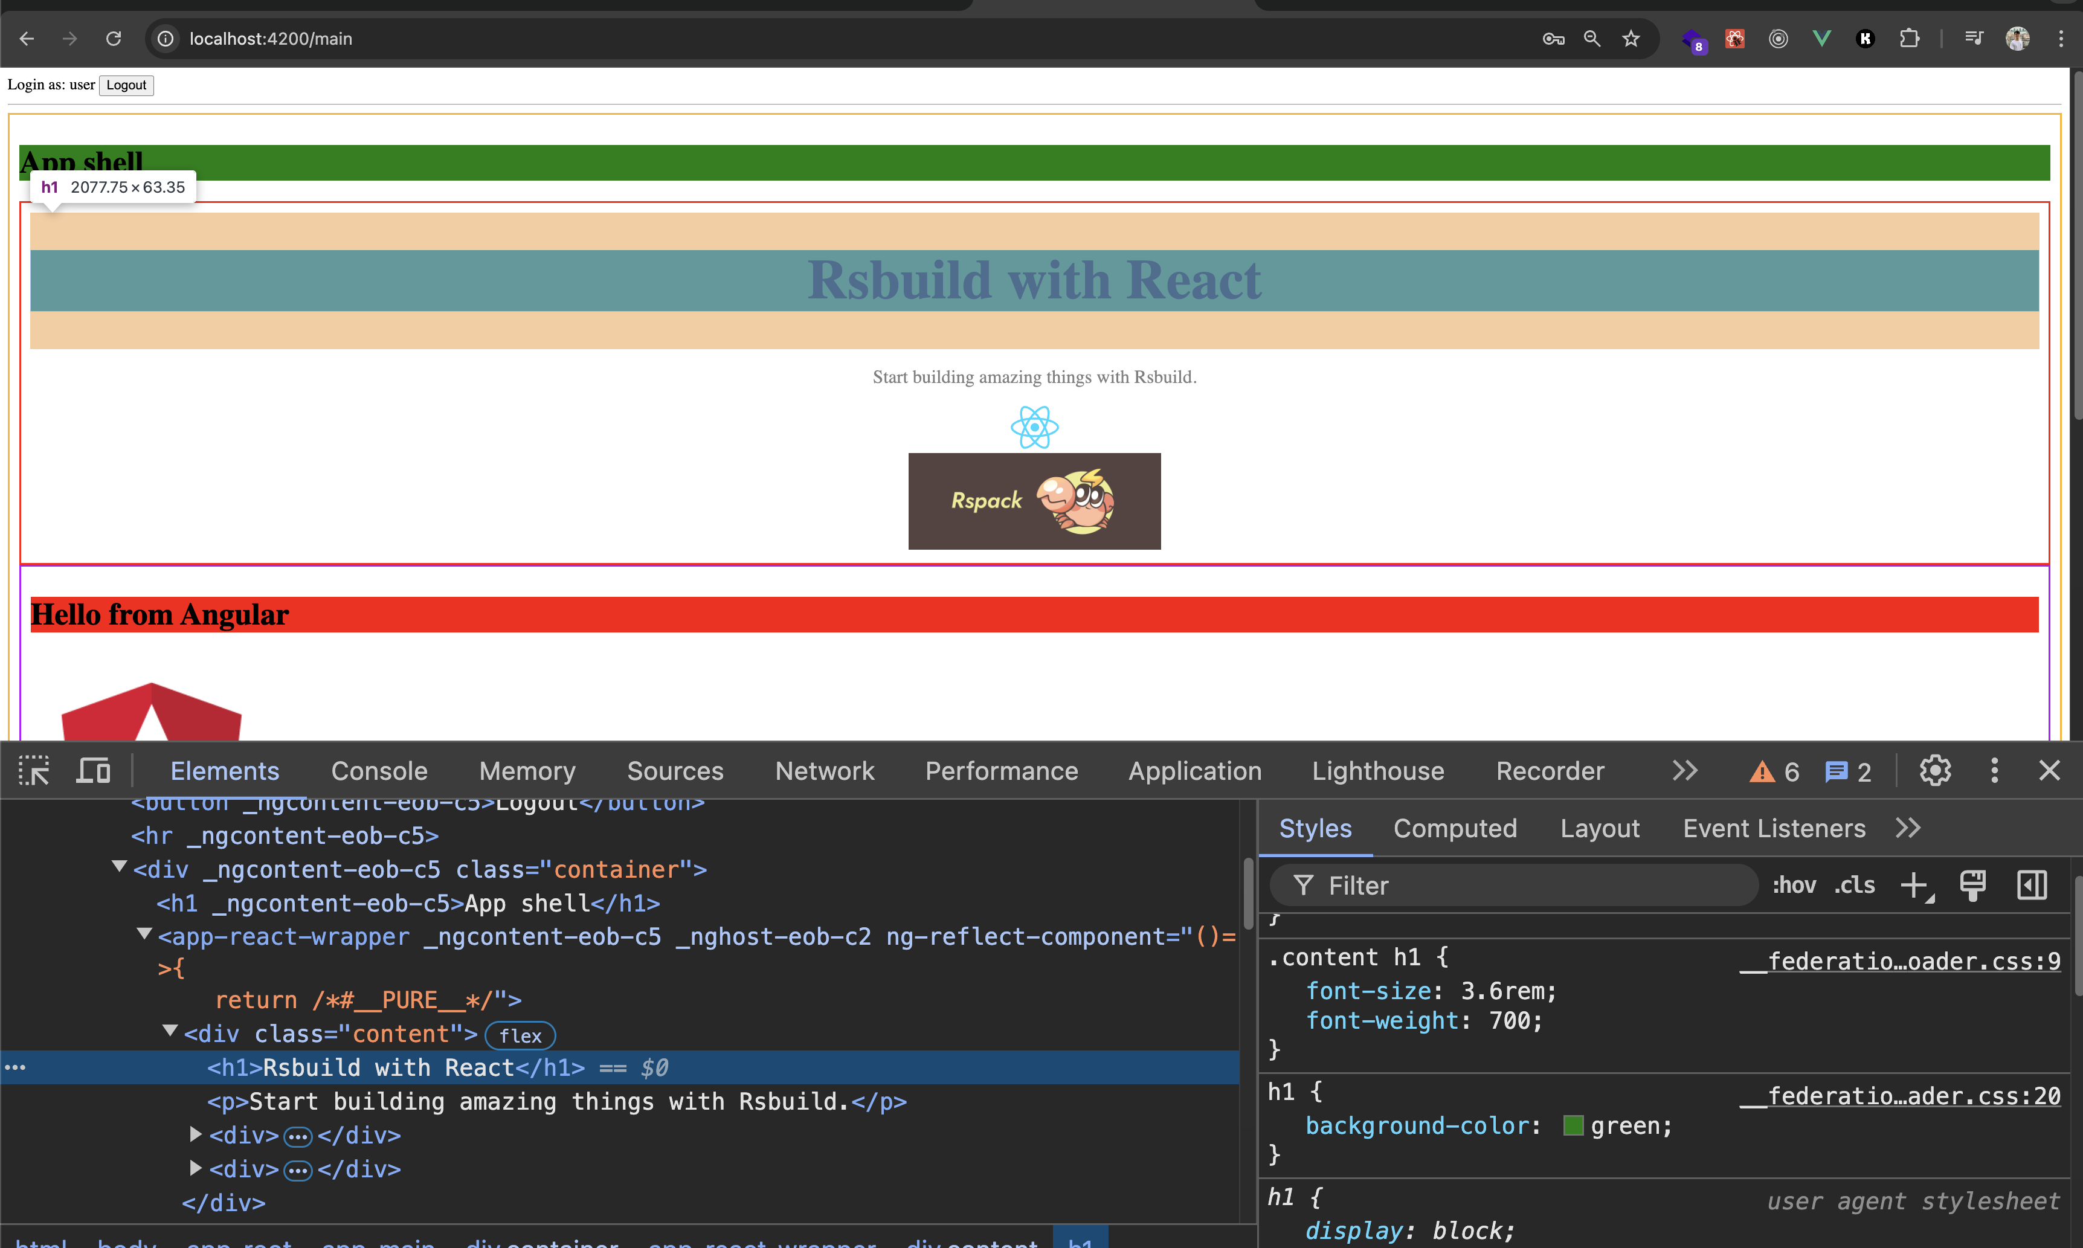
Task: Click the Logout button
Action: point(125,85)
